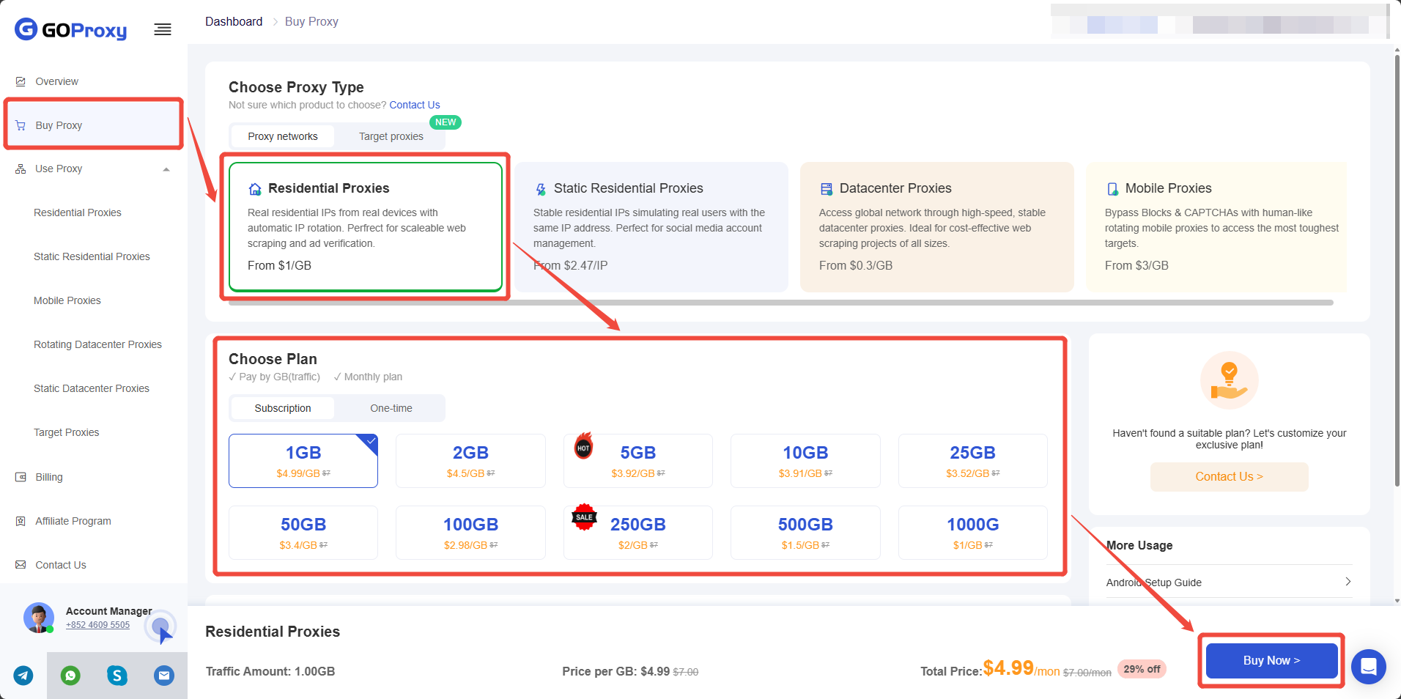The image size is (1401, 699).
Task: Select the 500GB plan option
Action: (805, 533)
